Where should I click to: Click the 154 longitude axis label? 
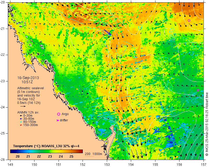[x=131, y=165]
